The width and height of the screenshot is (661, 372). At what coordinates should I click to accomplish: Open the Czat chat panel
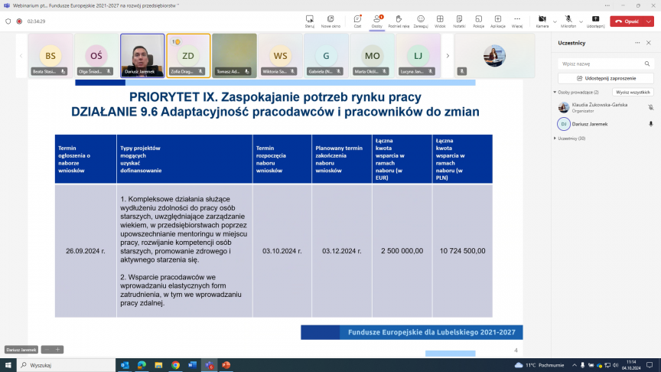pyautogui.click(x=357, y=21)
